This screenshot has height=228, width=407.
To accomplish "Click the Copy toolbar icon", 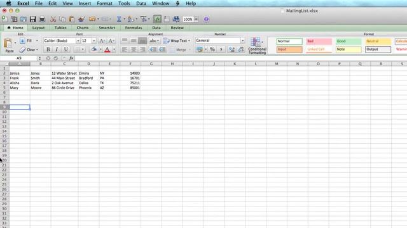I will [x=62, y=19].
